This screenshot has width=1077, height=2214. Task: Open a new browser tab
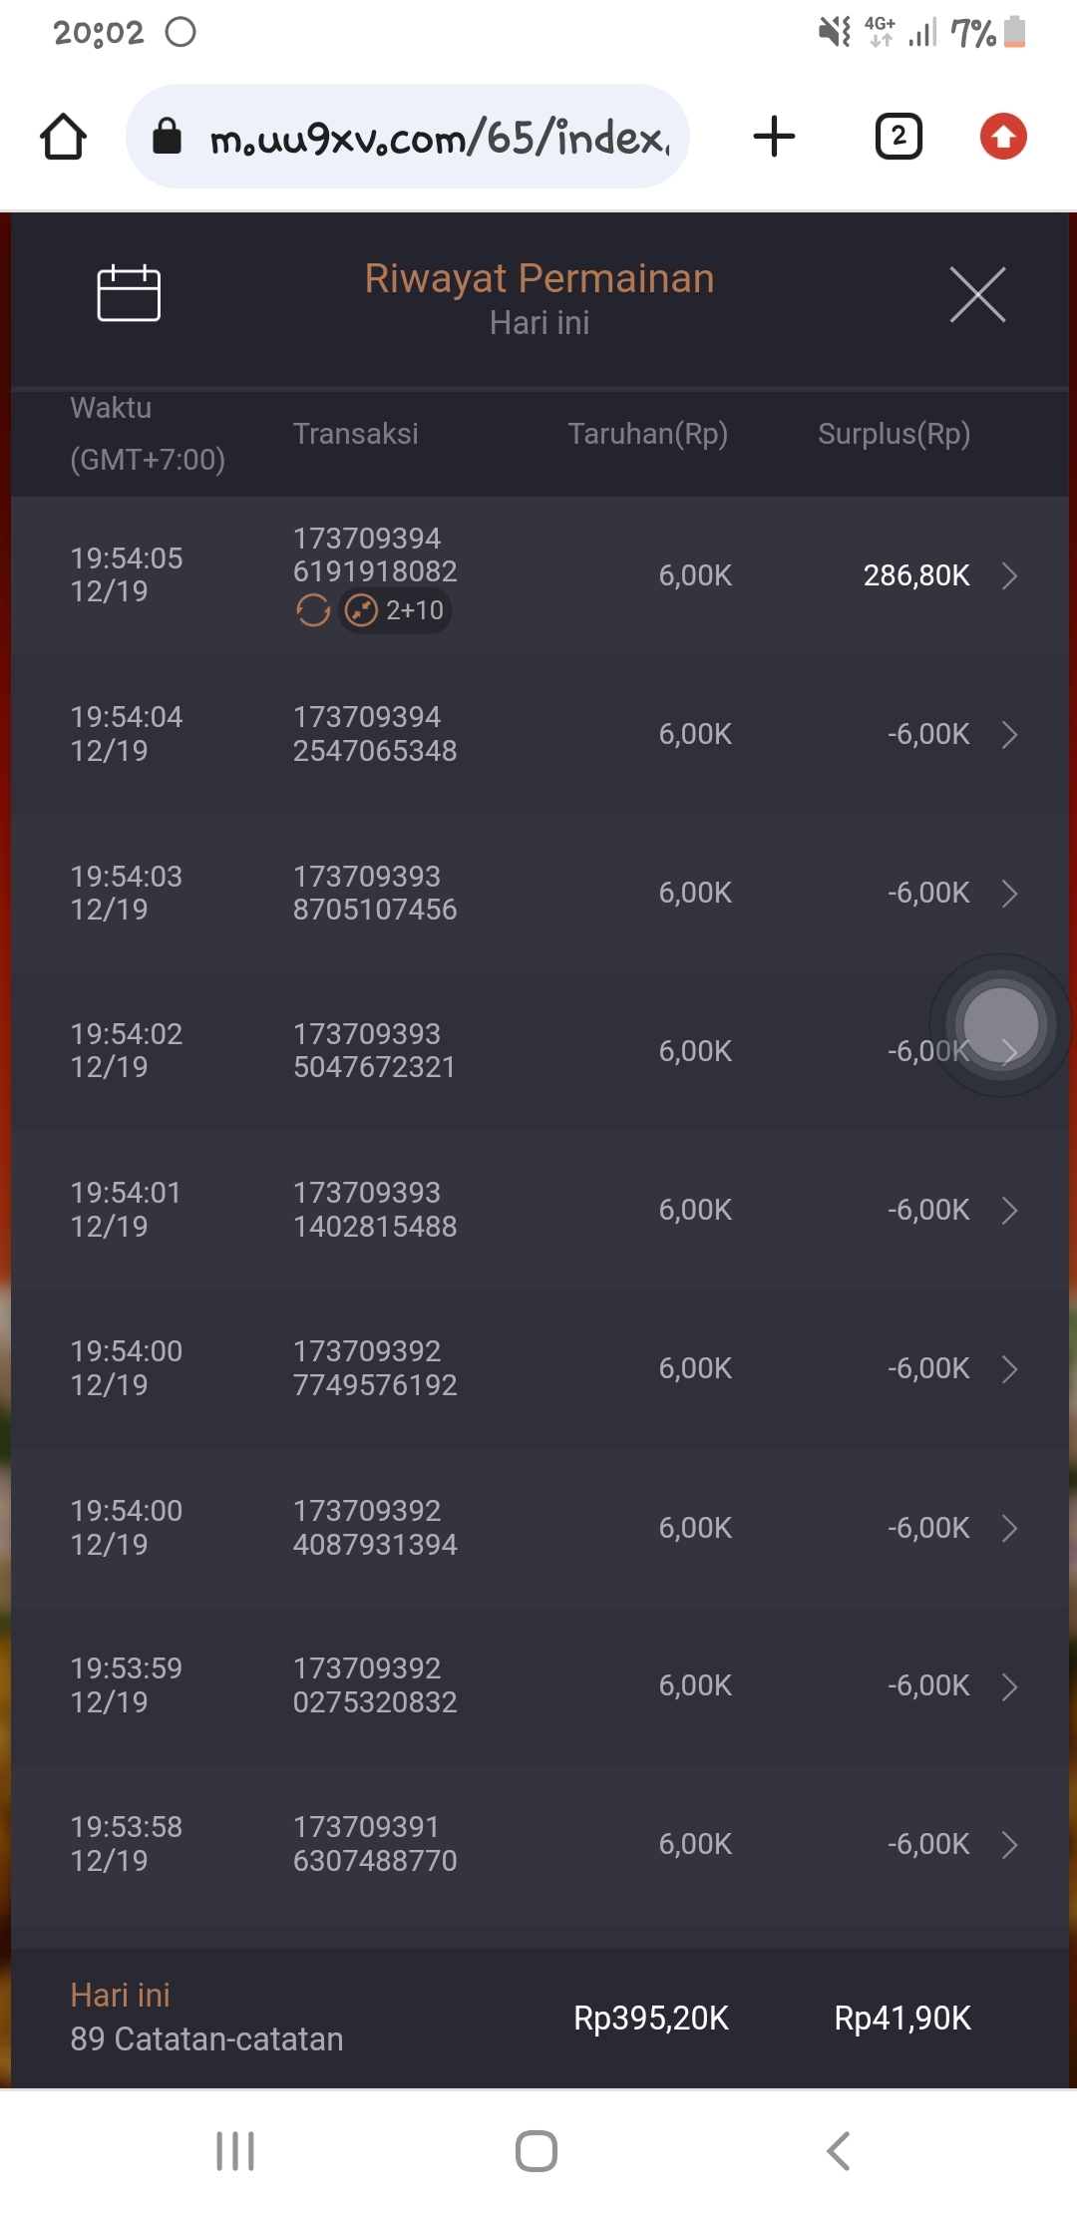(x=774, y=137)
